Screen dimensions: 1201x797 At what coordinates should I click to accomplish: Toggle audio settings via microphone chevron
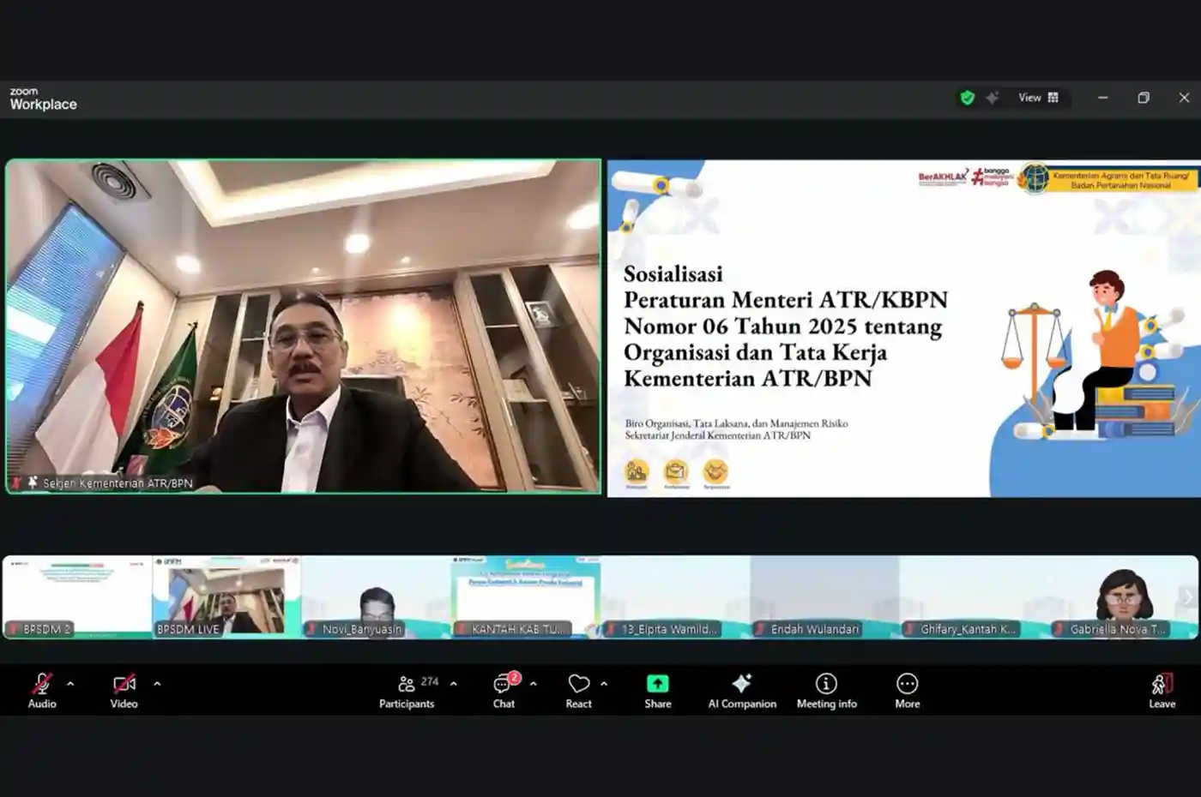69,683
